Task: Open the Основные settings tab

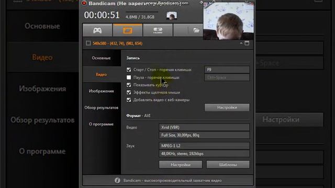Action: point(101,58)
